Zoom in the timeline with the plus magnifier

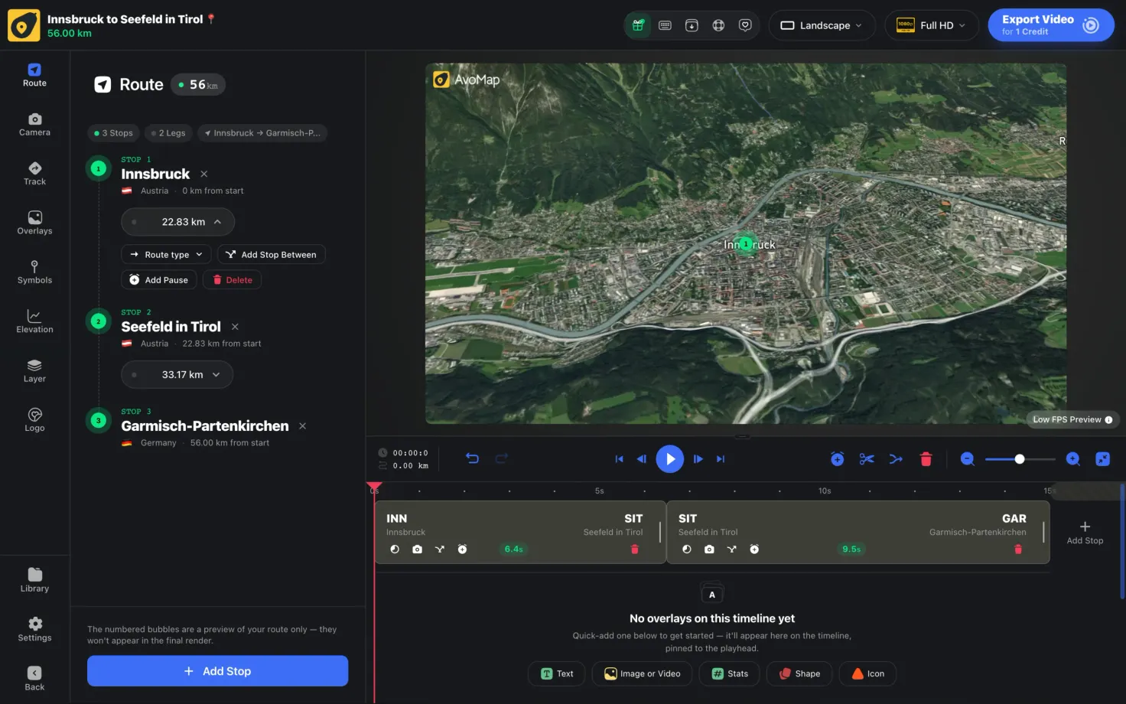[1073, 459]
